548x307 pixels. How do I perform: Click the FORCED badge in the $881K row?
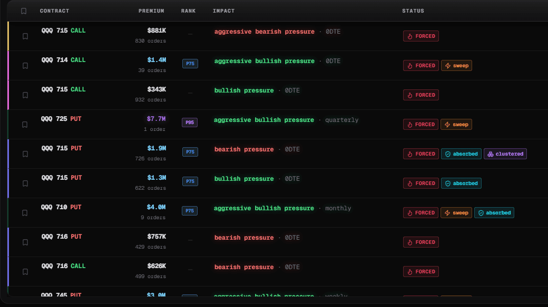(x=421, y=36)
